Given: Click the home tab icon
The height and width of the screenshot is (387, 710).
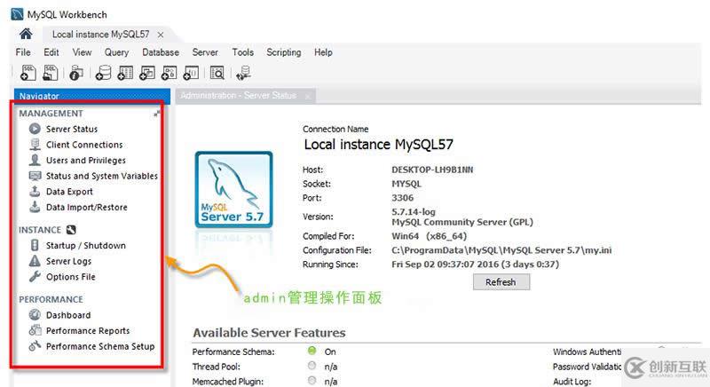Looking at the screenshot, I should coord(26,34).
